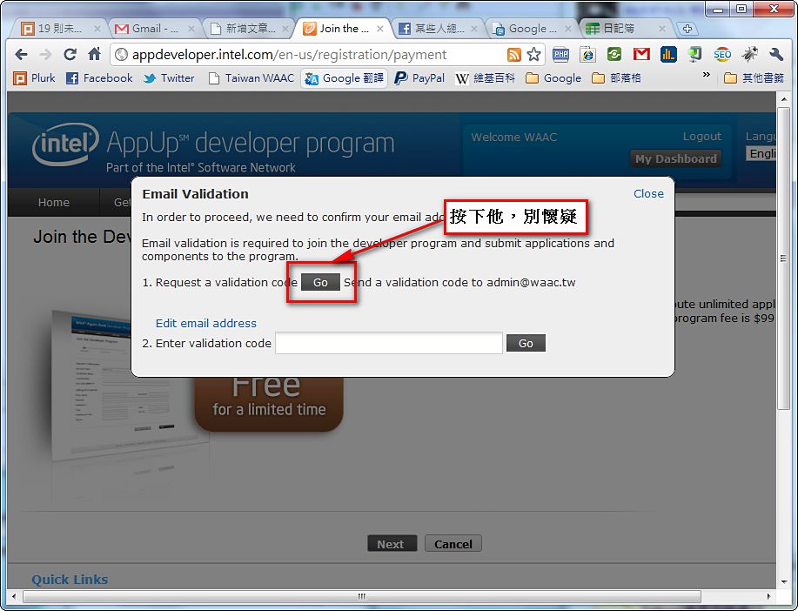Click the vertical scrollbar thumb

click(783, 258)
